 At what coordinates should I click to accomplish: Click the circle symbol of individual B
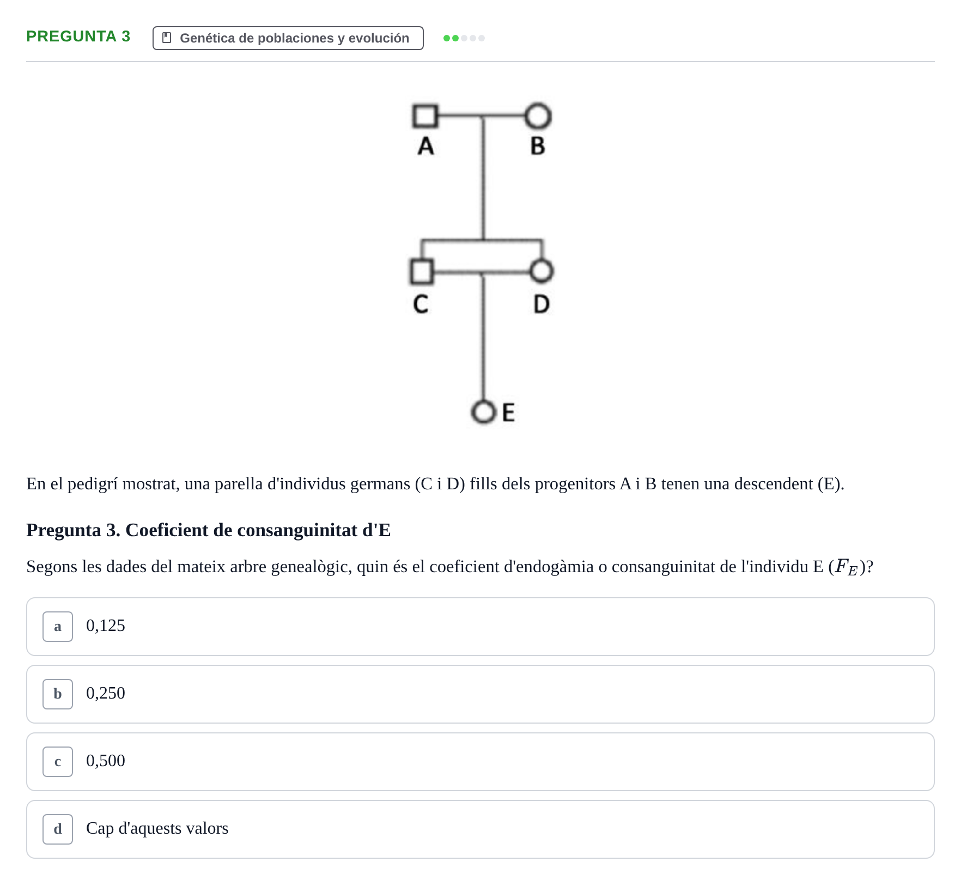click(538, 116)
